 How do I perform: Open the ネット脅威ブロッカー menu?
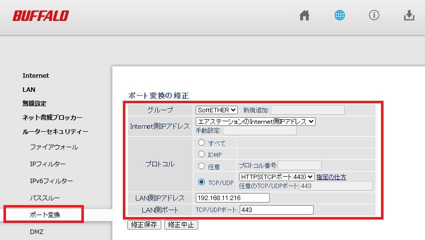pos(52,118)
